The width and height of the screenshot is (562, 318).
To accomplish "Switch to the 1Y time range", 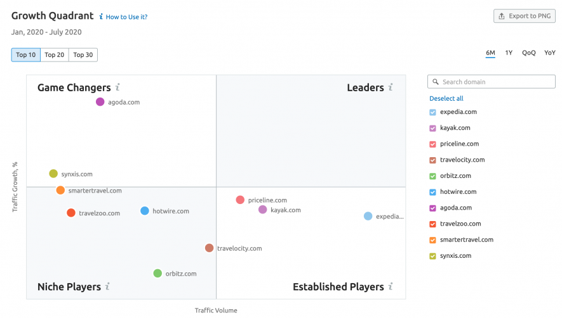I will coord(509,53).
